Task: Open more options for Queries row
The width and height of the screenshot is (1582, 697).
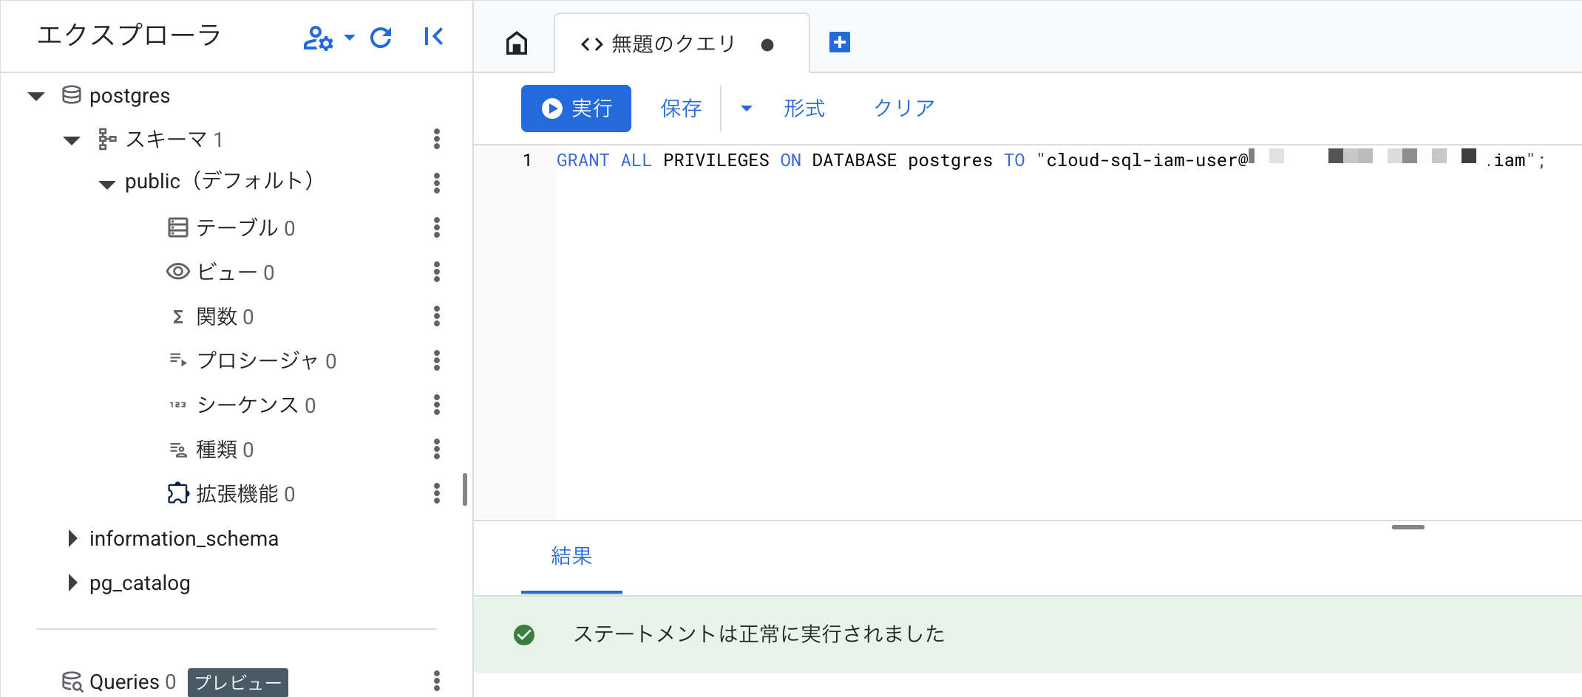Action: coord(437,681)
